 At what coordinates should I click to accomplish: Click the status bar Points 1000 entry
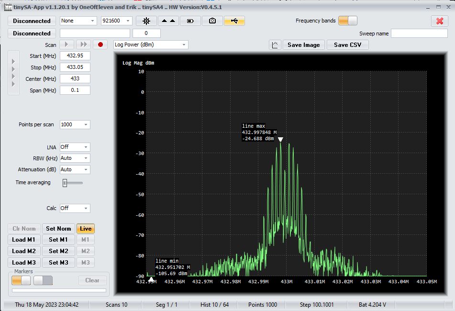point(263,305)
